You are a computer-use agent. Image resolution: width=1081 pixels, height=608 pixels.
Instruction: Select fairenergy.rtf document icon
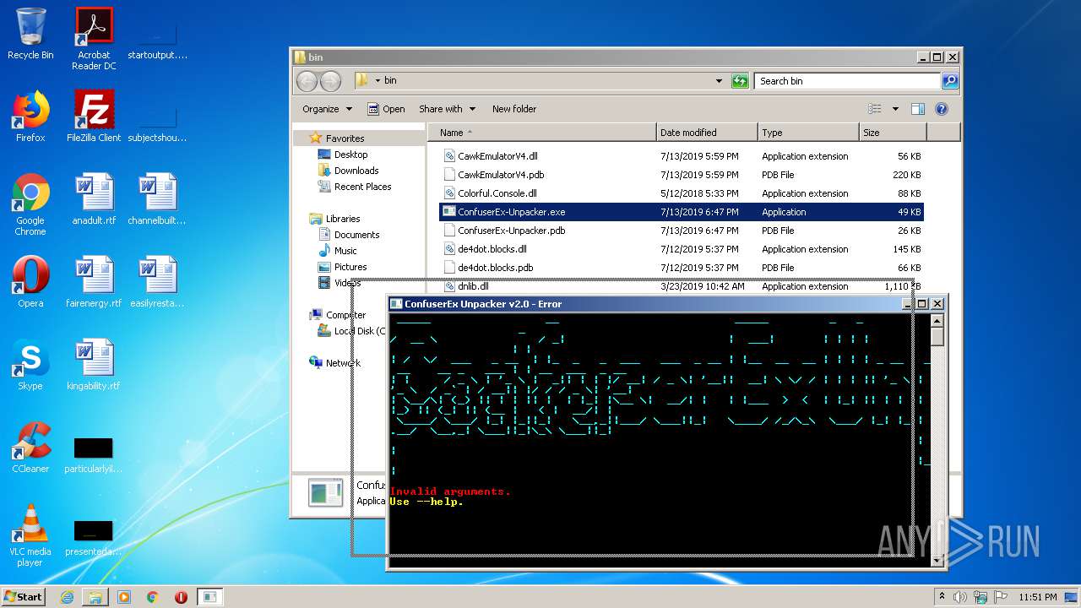(x=94, y=282)
